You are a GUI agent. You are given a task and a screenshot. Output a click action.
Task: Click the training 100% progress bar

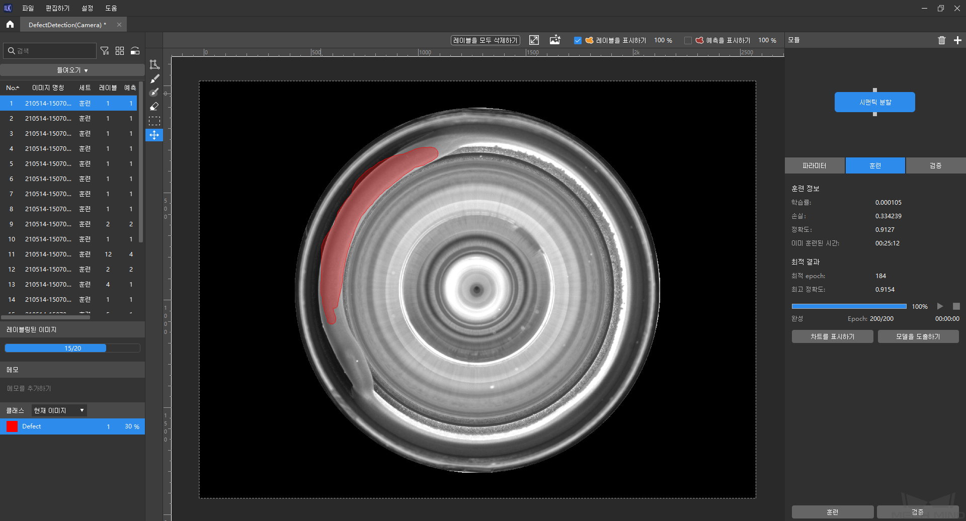tap(849, 306)
